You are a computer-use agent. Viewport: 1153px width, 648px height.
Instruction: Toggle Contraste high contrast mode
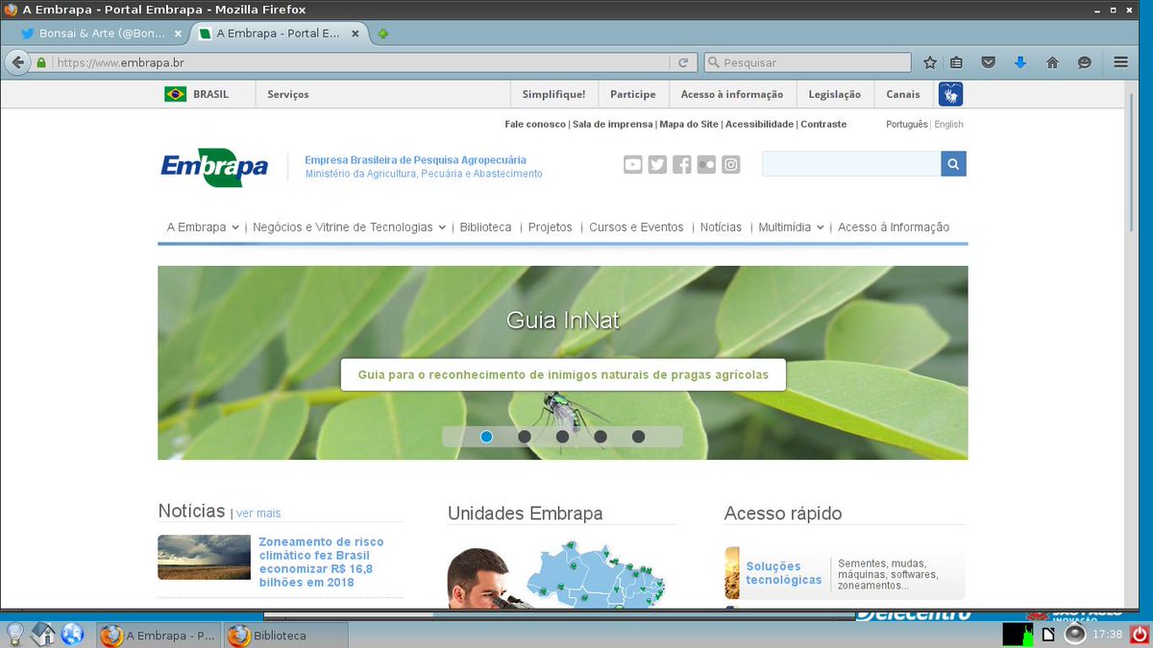pyautogui.click(x=823, y=124)
